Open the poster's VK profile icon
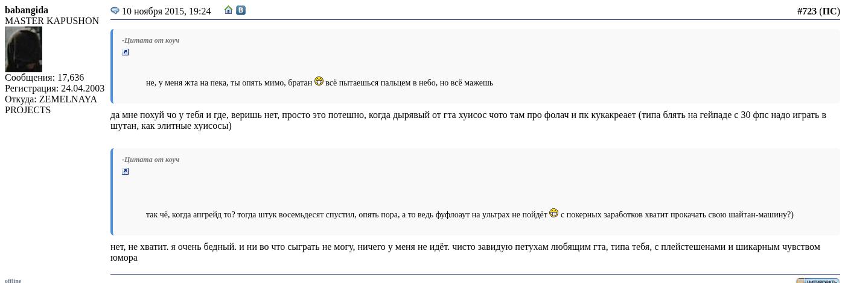The height and width of the screenshot is (283, 845). click(x=241, y=10)
